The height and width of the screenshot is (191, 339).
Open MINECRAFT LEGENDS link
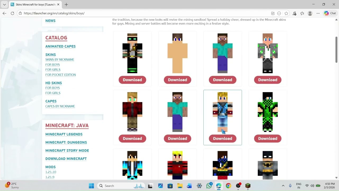(64, 134)
